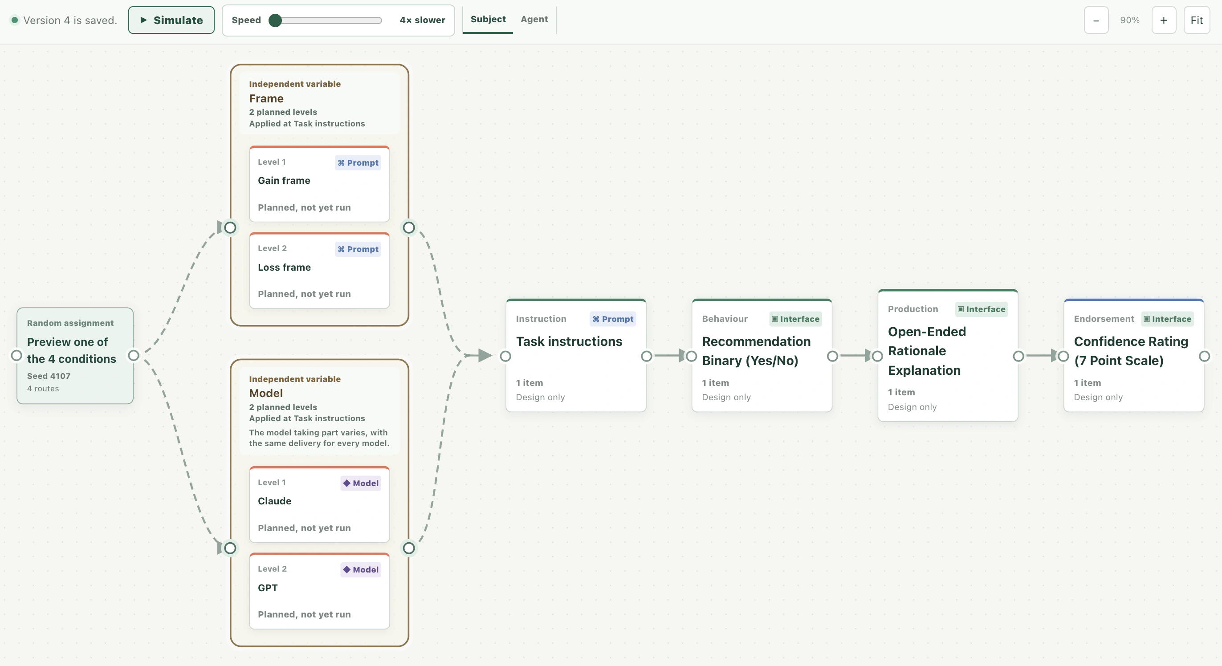Adjust the Speed slider handle
This screenshot has height=666, width=1222.
[x=275, y=20]
